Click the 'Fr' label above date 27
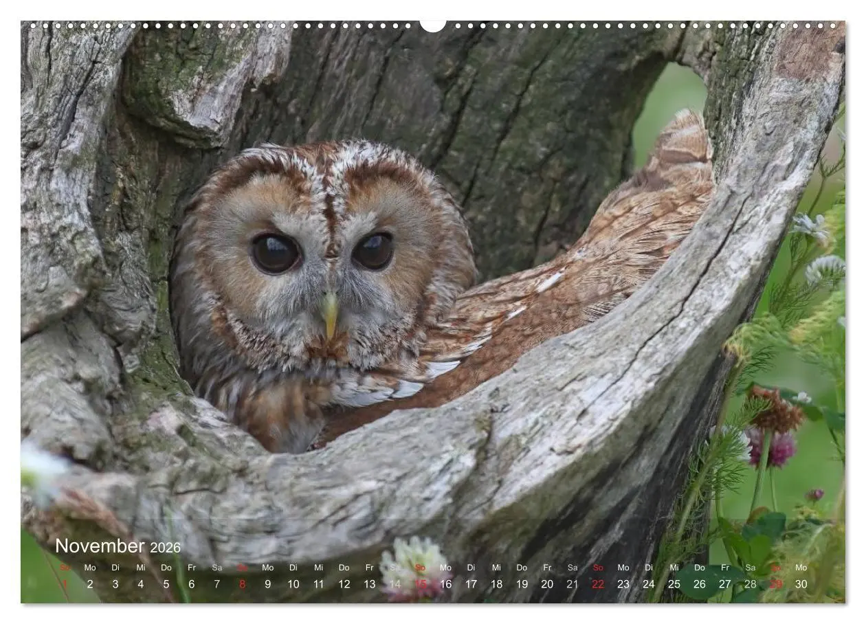 click(x=724, y=568)
